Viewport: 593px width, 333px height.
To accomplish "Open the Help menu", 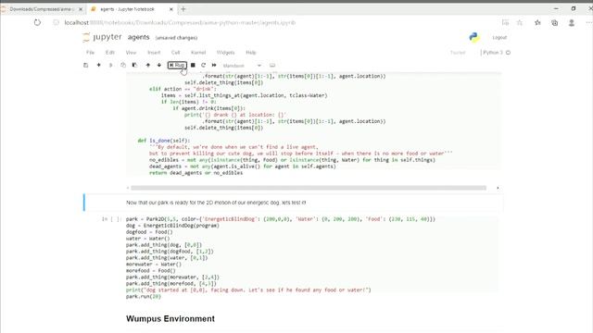I will (x=251, y=53).
